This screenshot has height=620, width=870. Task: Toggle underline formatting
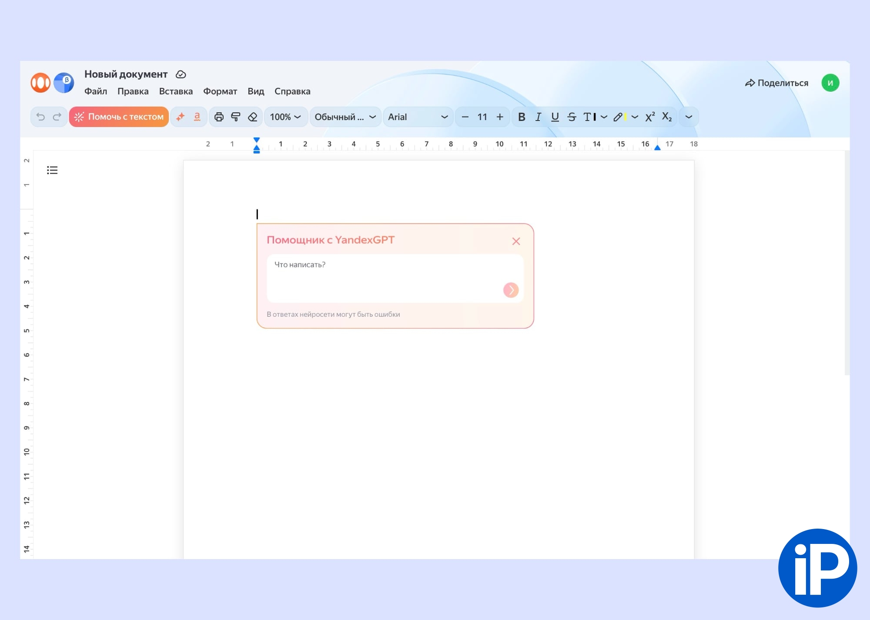point(555,117)
